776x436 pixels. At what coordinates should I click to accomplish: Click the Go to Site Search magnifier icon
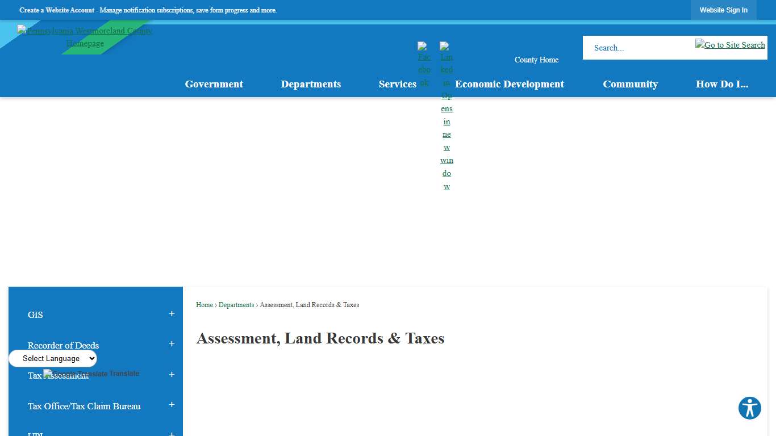(x=730, y=44)
